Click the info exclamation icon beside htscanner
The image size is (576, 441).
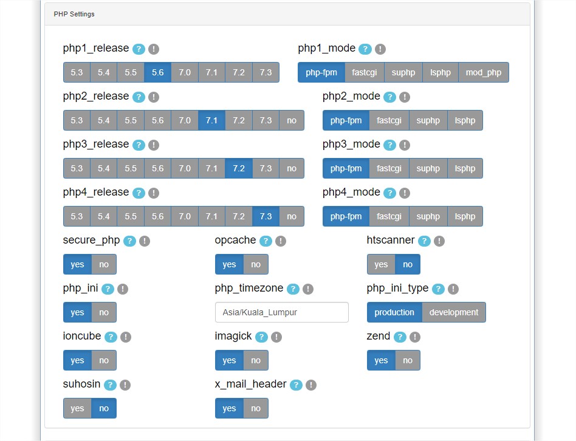pyautogui.click(x=439, y=241)
